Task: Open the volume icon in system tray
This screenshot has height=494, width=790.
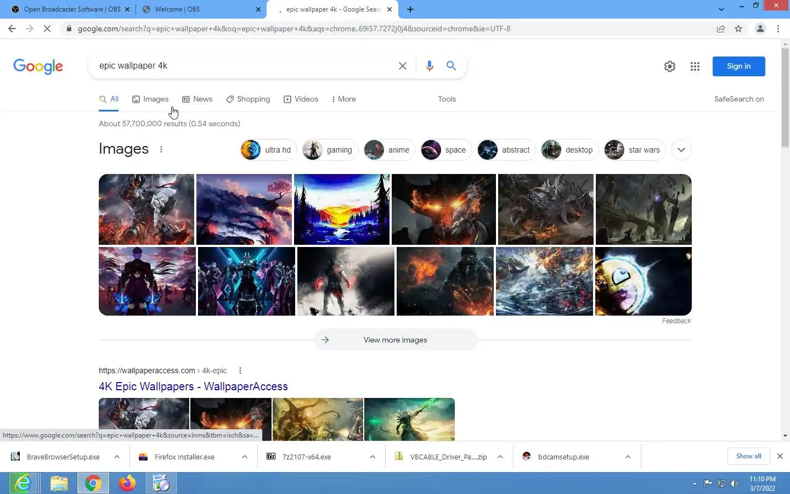Action: (x=735, y=484)
